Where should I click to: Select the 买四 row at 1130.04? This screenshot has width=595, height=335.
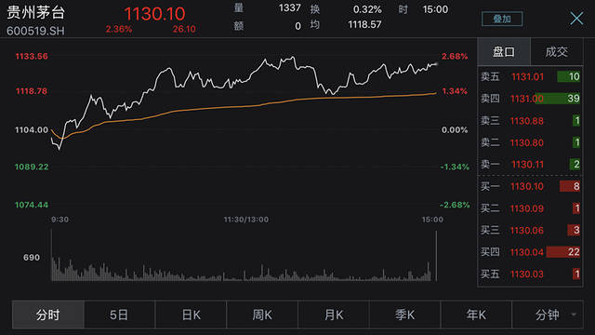[x=530, y=252]
